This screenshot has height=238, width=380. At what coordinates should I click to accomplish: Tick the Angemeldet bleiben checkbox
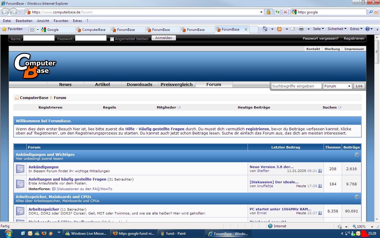click(x=112, y=39)
